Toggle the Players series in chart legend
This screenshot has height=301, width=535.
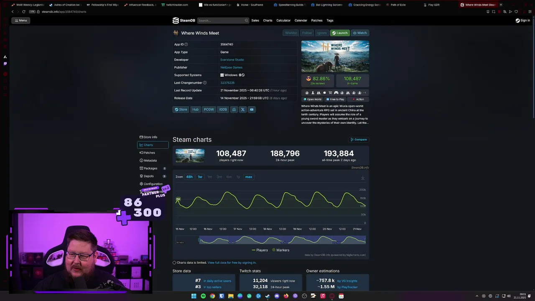point(260,250)
